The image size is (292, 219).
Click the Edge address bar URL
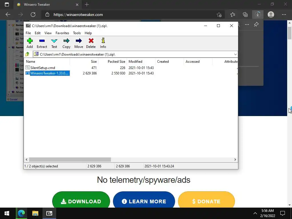click(x=78, y=15)
